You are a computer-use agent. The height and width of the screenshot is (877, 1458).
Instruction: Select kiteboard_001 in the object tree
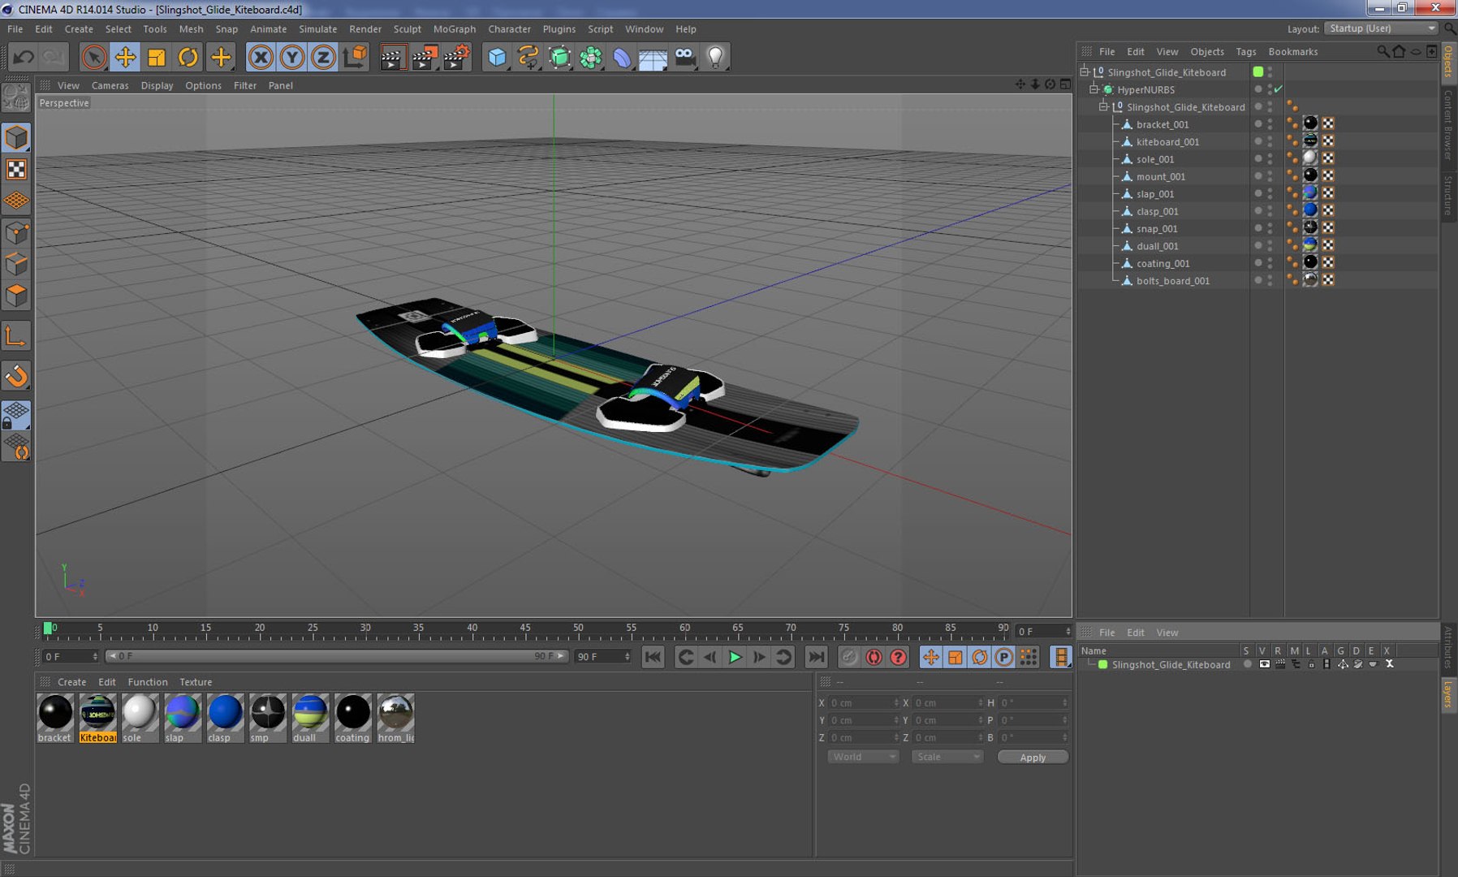(x=1167, y=142)
